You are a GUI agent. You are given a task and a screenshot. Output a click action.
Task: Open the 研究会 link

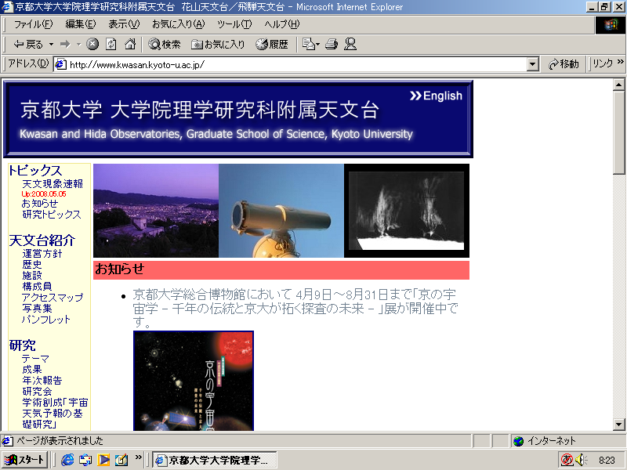tap(37, 391)
